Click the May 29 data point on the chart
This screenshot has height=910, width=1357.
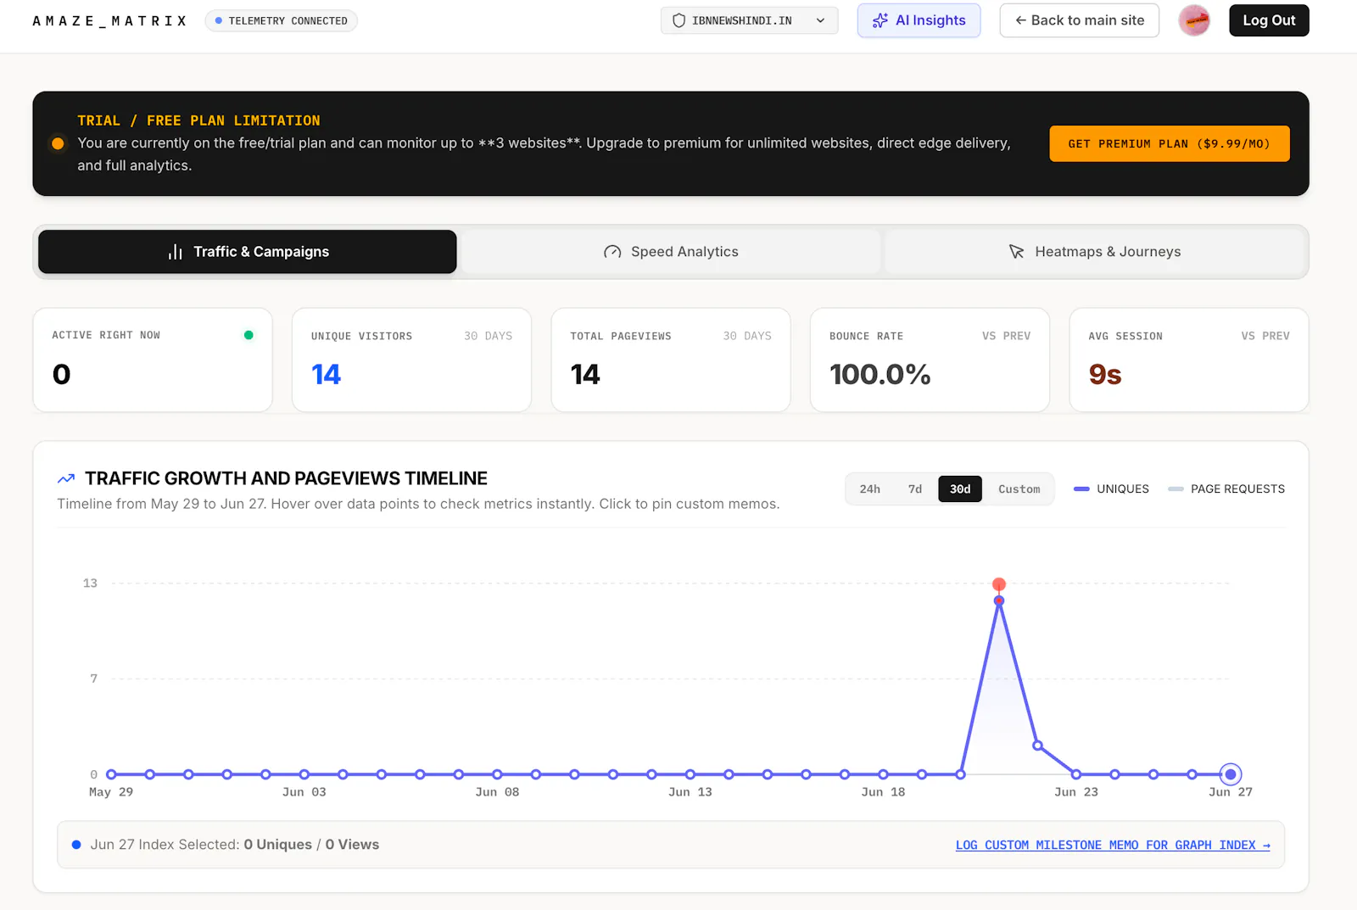click(111, 774)
